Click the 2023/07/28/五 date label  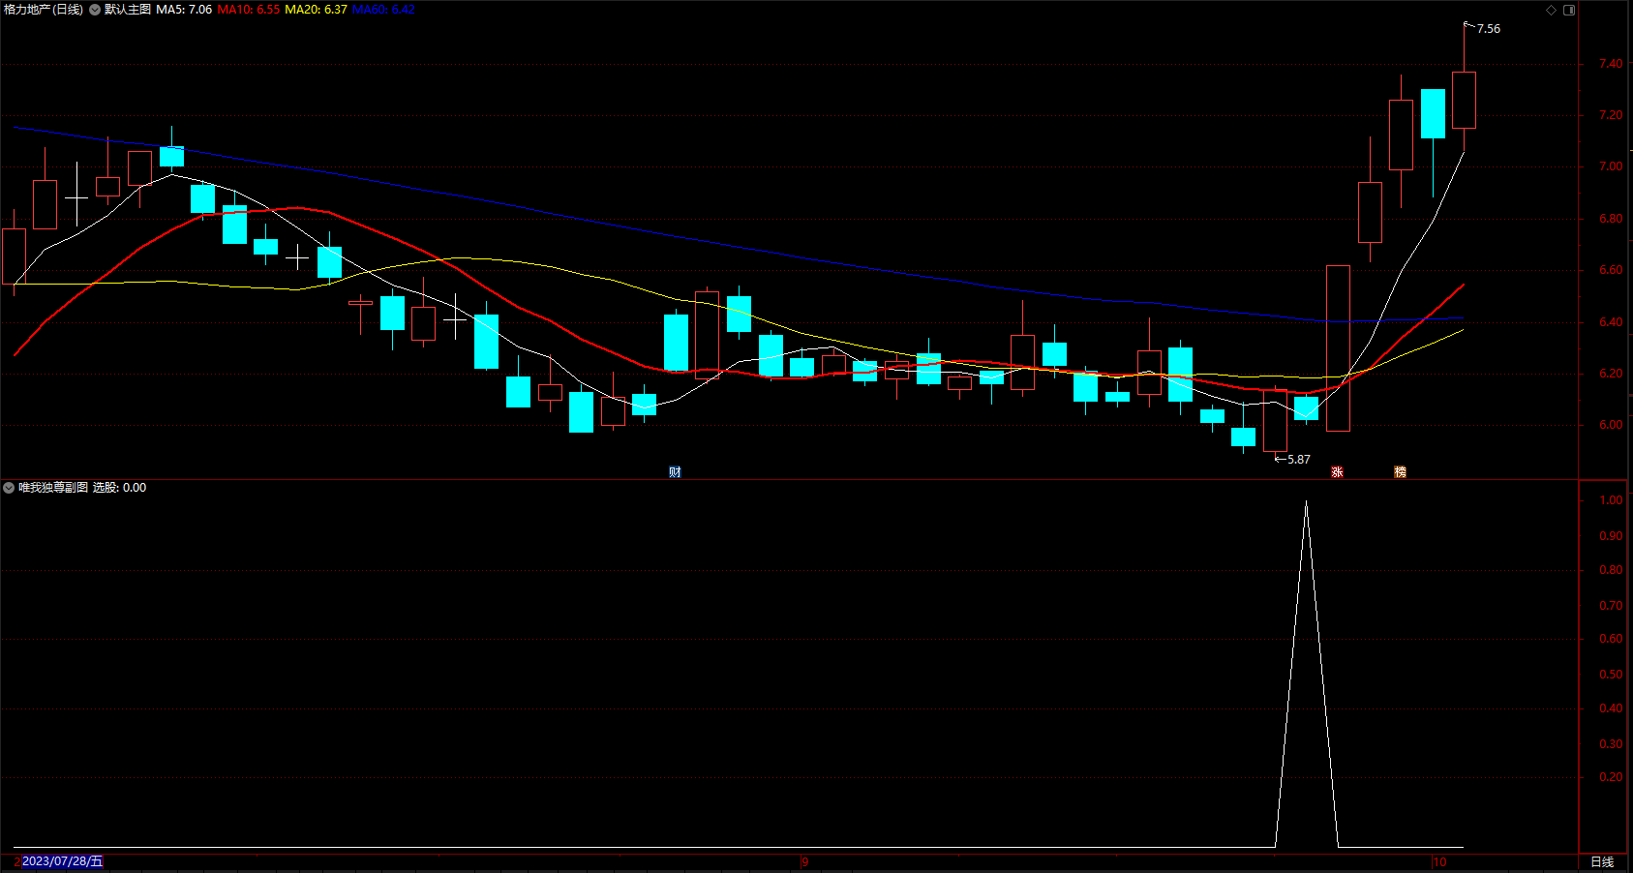62,861
